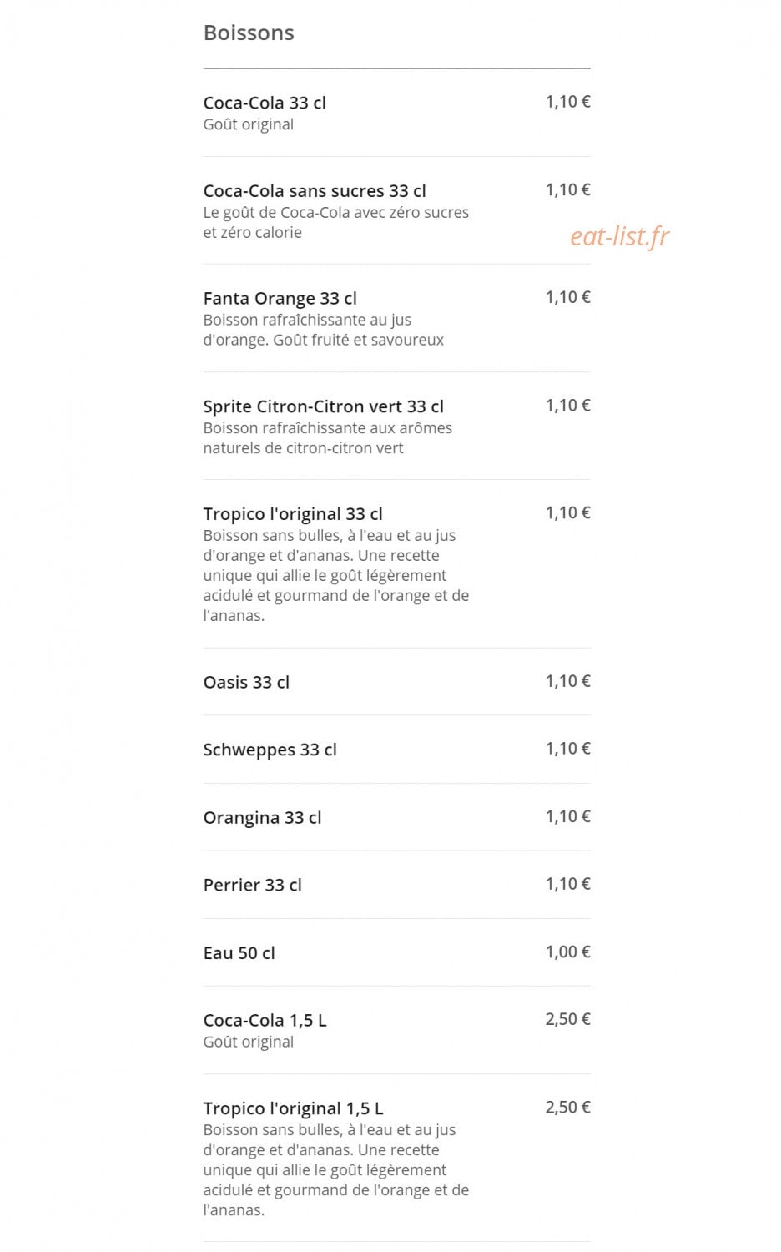Image resolution: width=781 pixels, height=1252 pixels.
Task: Open the Coca-Cola 1,5 L item
Action: pyautogui.click(x=265, y=1021)
